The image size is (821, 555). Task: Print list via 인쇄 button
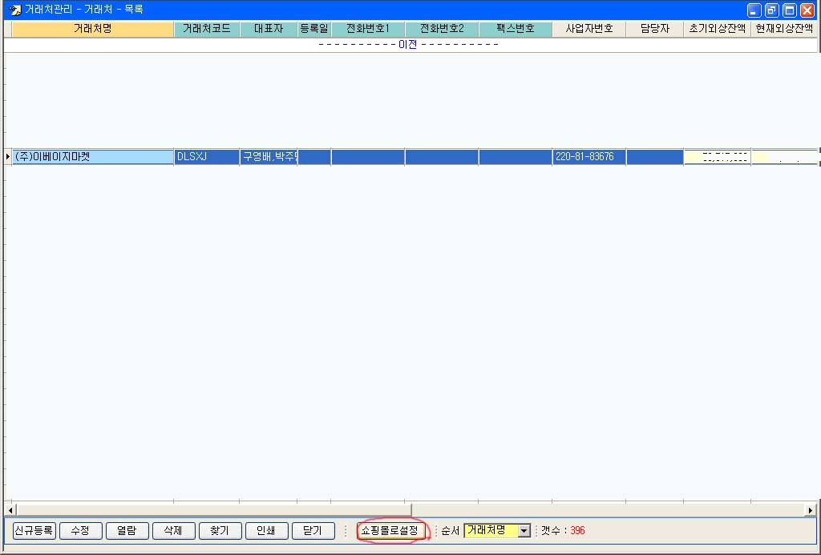click(266, 531)
